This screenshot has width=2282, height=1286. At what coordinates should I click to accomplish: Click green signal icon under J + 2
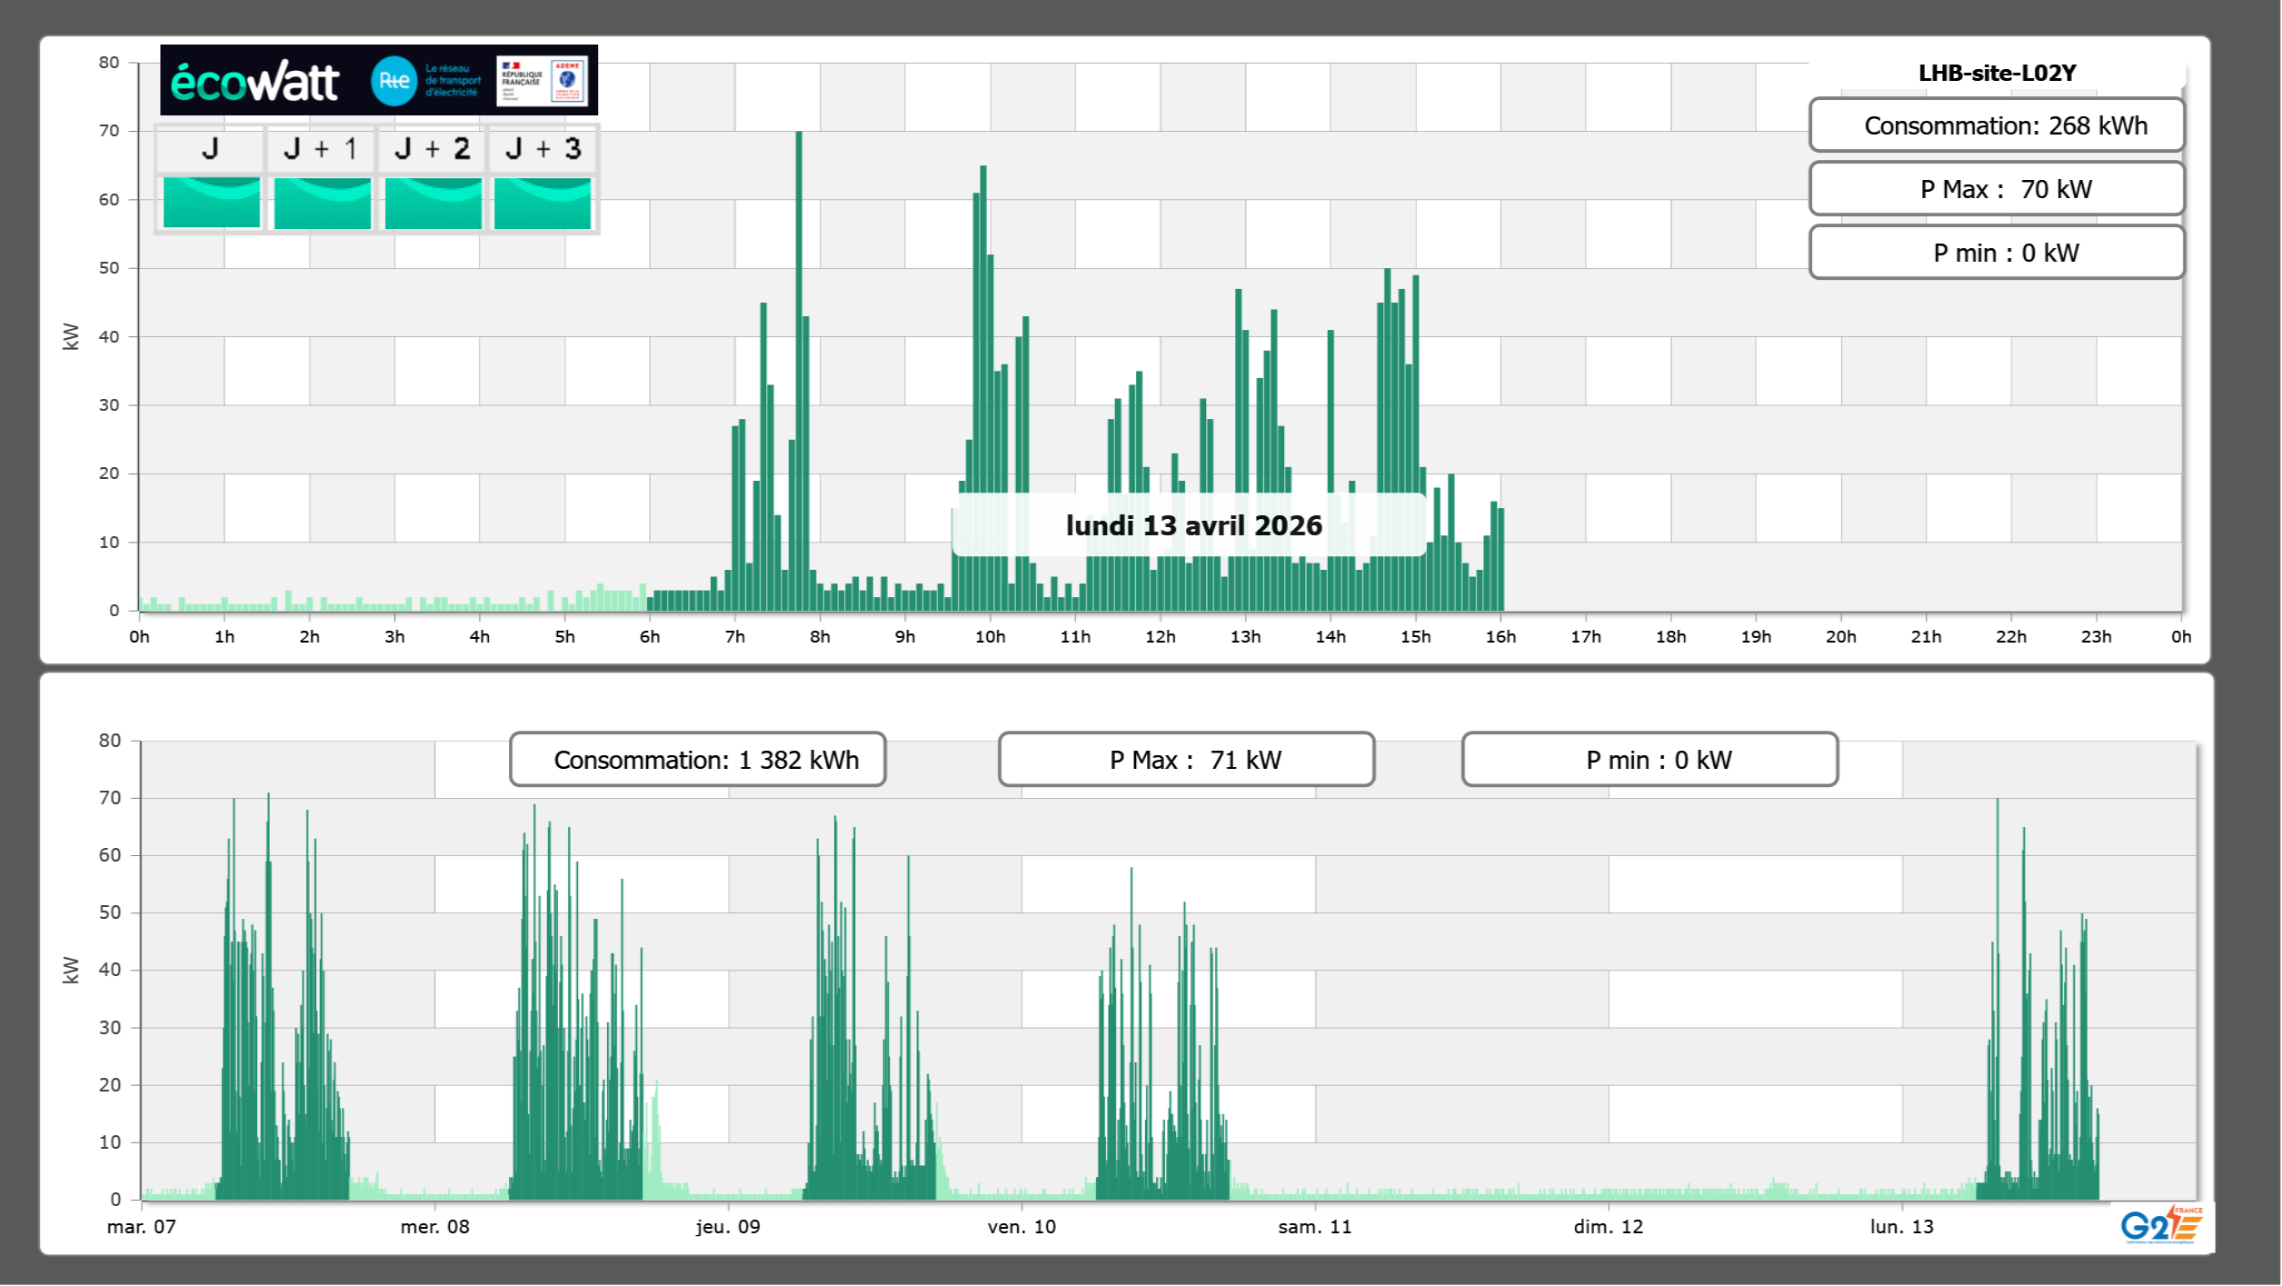pyautogui.click(x=433, y=203)
